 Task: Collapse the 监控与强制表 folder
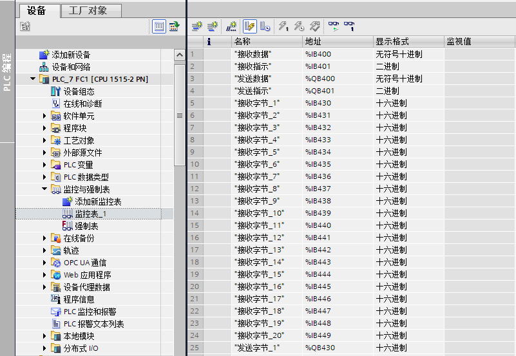point(44,189)
